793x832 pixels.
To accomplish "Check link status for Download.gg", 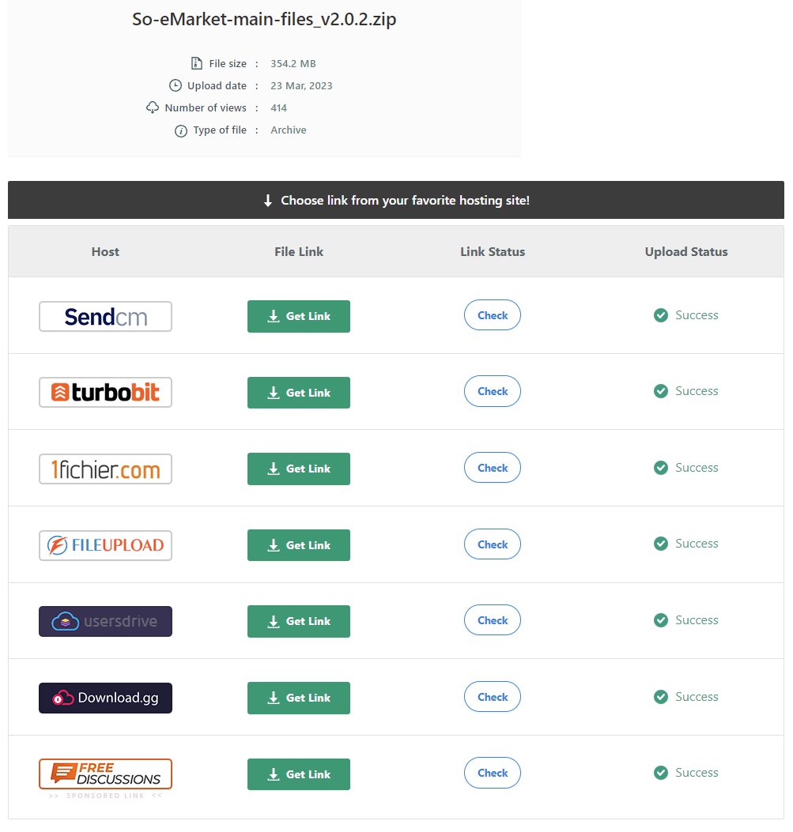I will (493, 697).
